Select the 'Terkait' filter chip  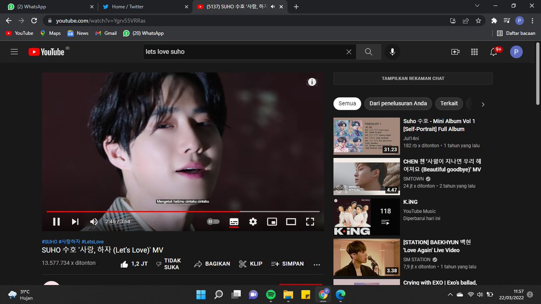pyautogui.click(x=449, y=104)
